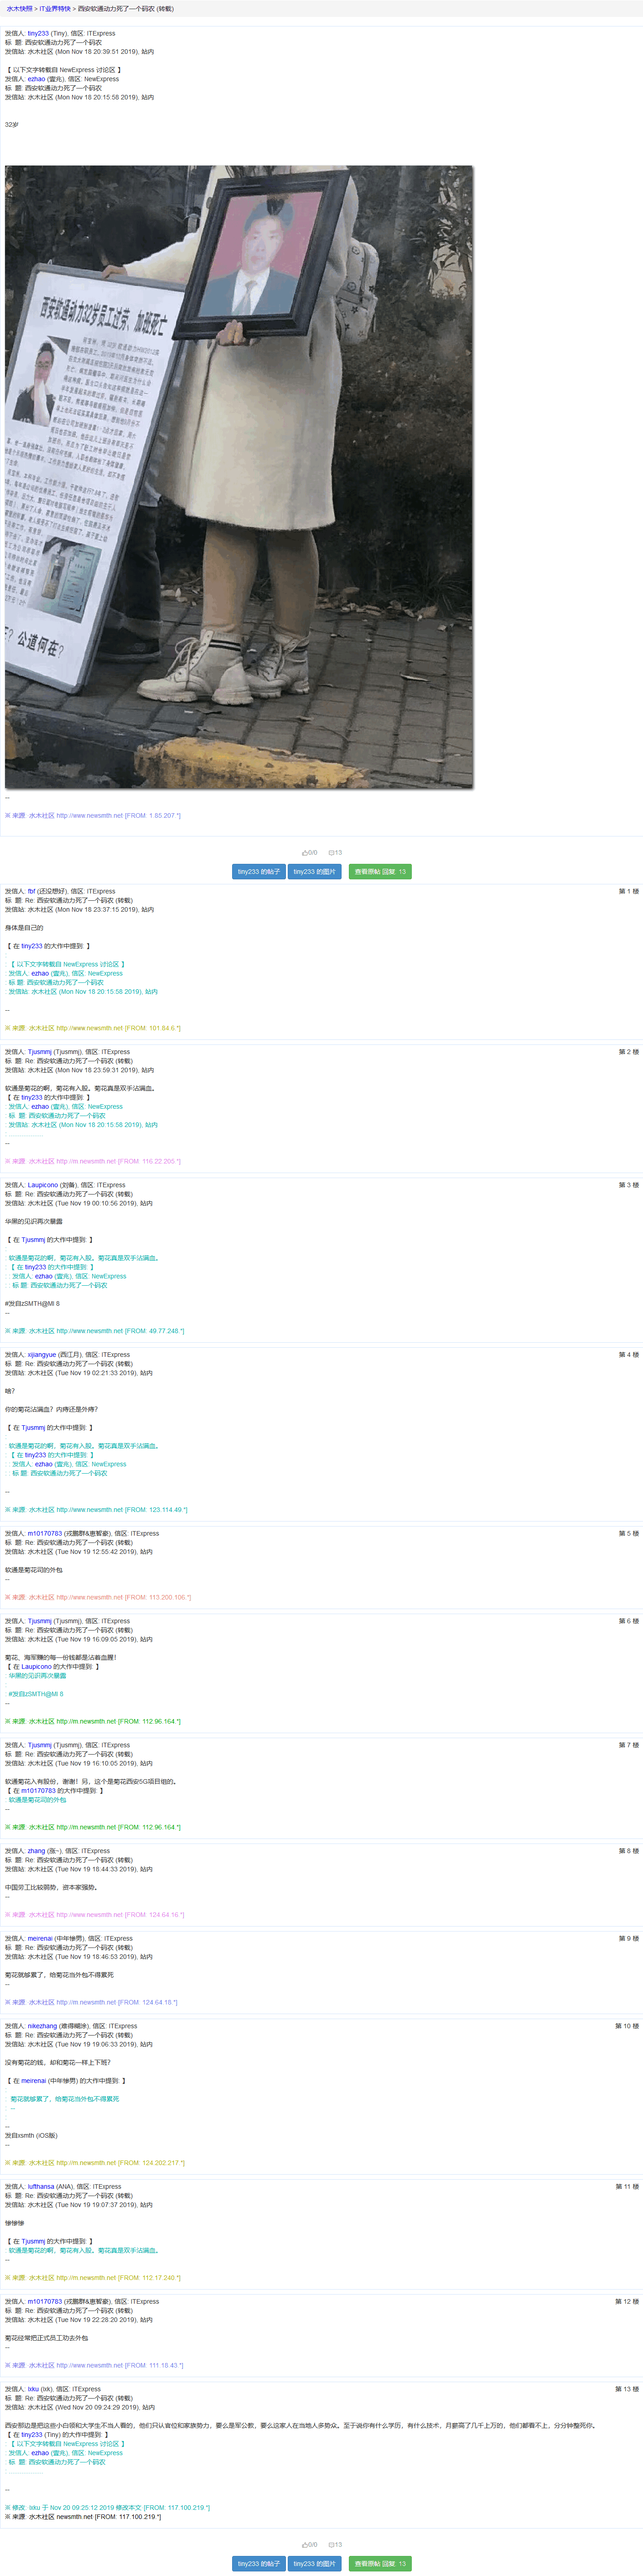This screenshot has width=643, height=2576.
Task: Open the 水木快照 breadcrumb link
Action: (19, 9)
